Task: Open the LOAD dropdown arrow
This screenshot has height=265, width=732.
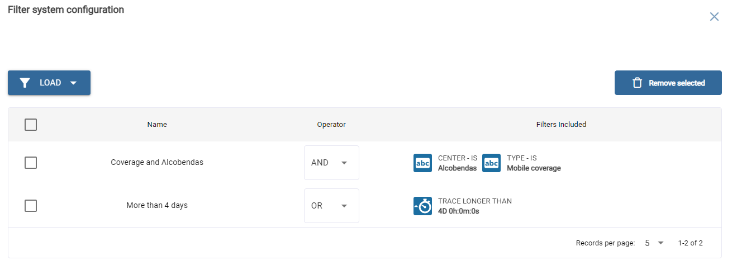Action: click(x=73, y=83)
